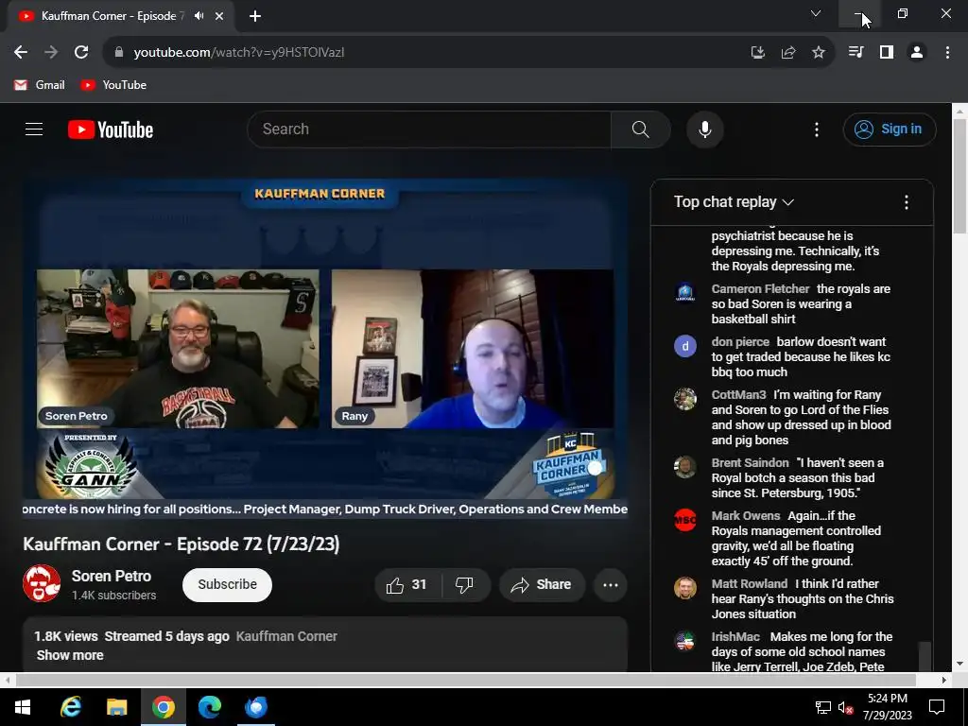
Task: Click Brent Saindon's chat name
Action: (x=750, y=462)
